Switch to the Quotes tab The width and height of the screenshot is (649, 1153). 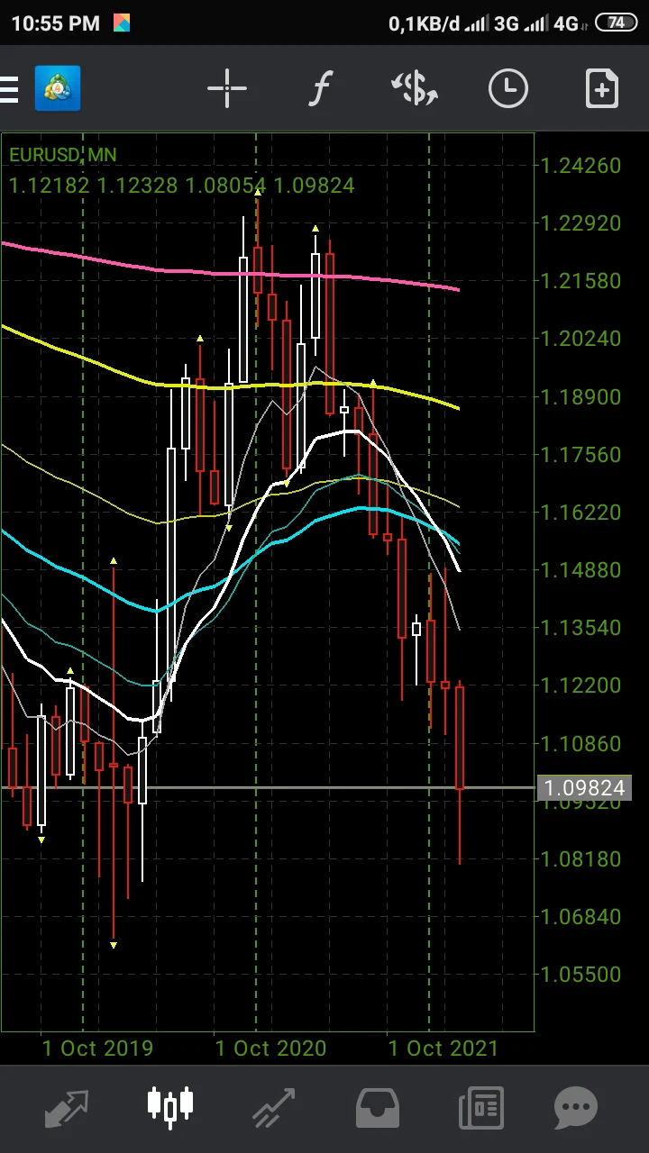68,1108
